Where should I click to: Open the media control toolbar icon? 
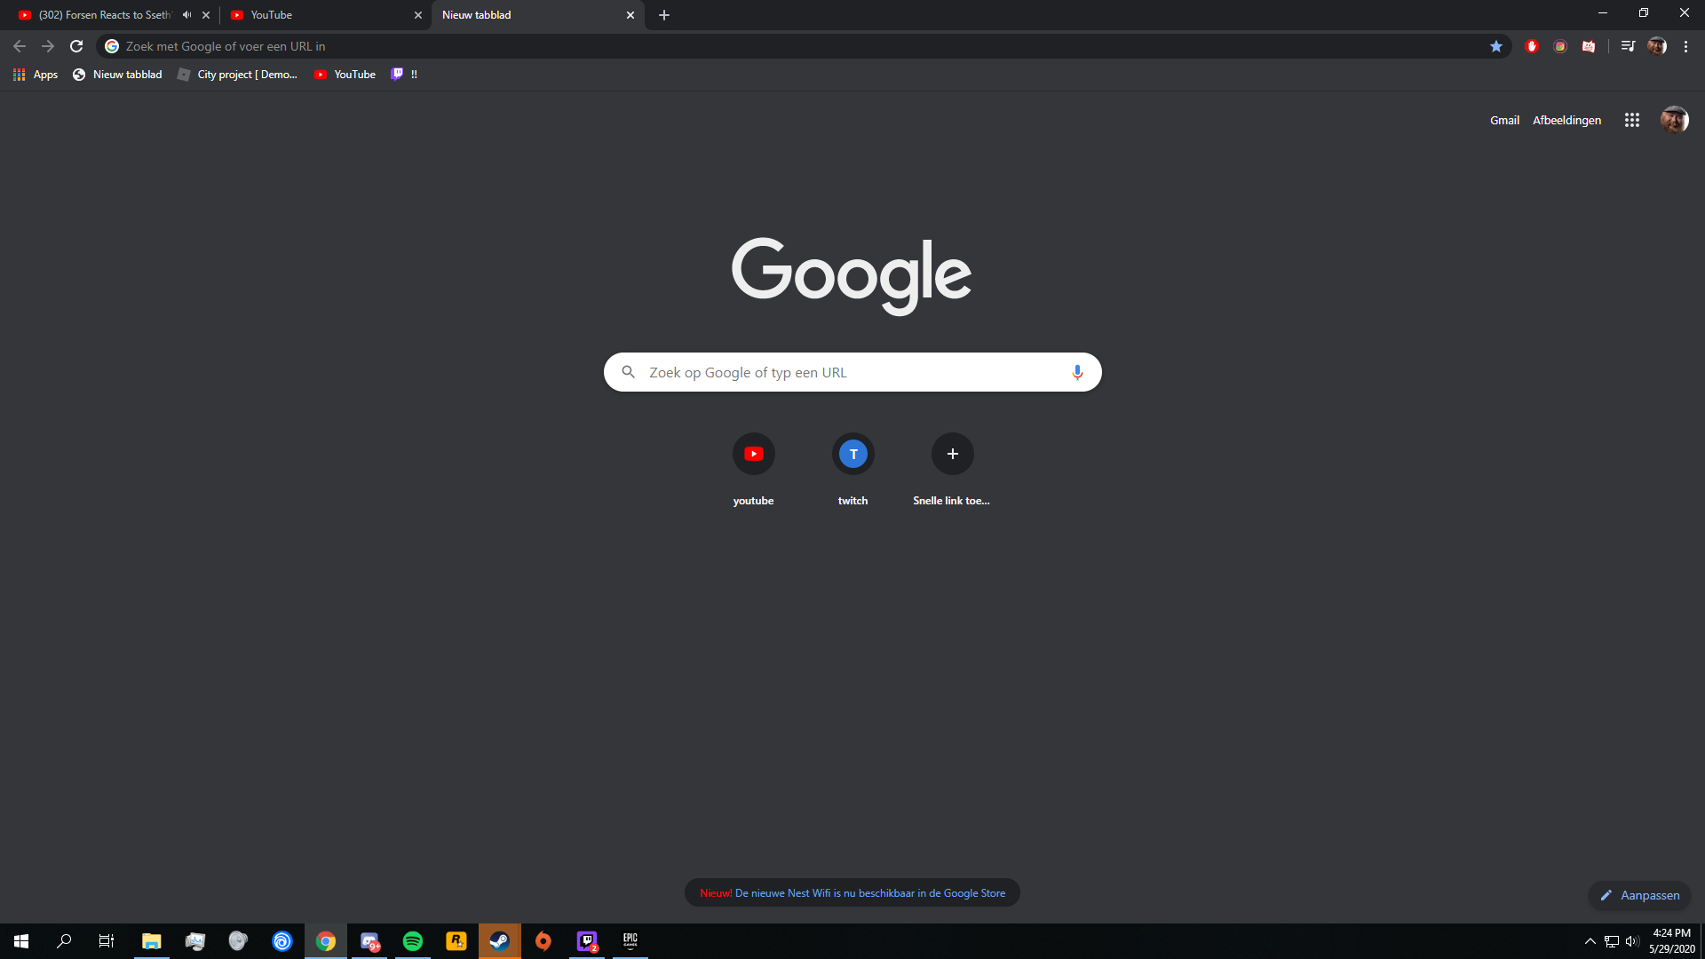click(x=1627, y=46)
